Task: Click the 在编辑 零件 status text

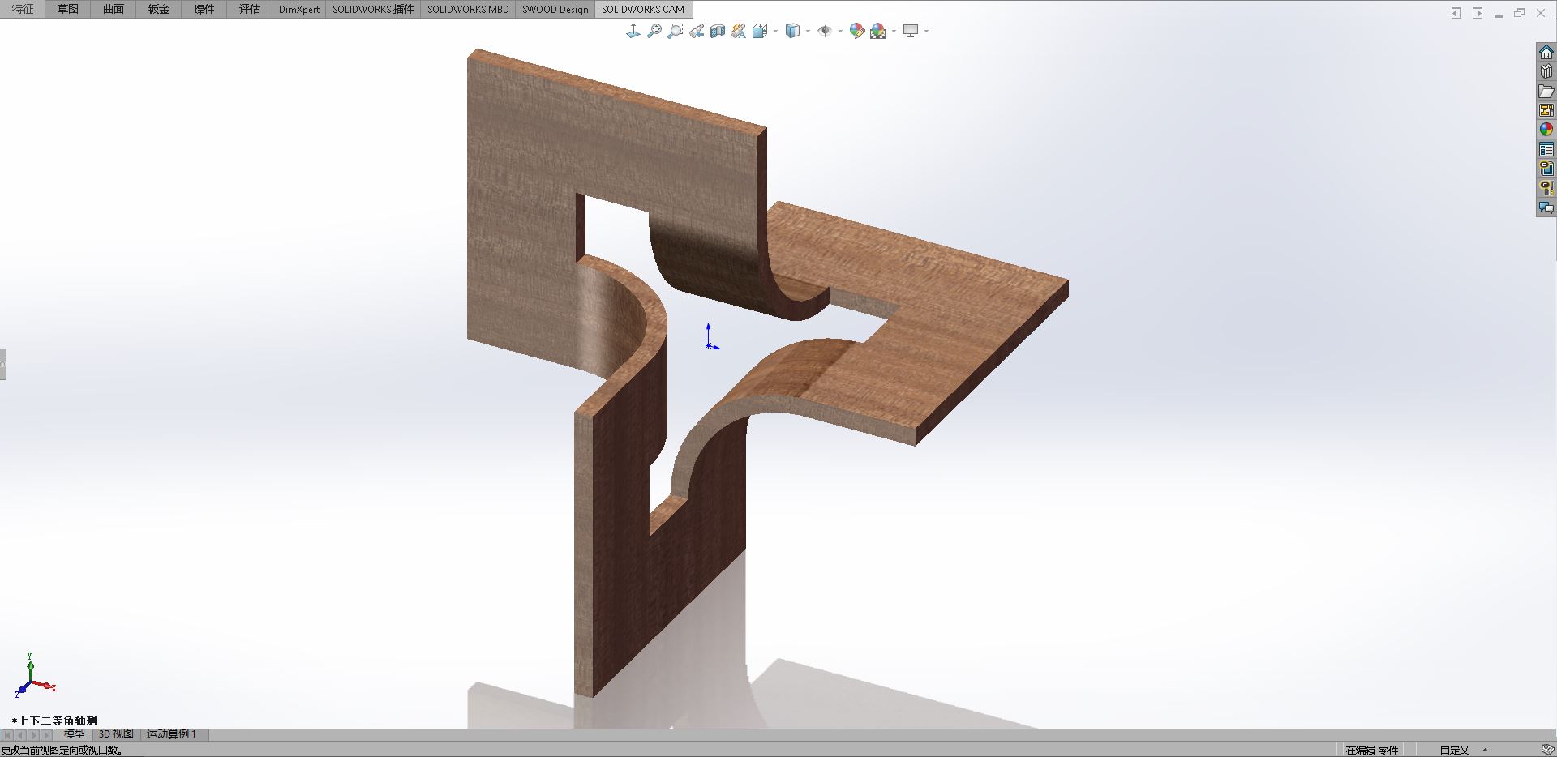Action: 1372,750
